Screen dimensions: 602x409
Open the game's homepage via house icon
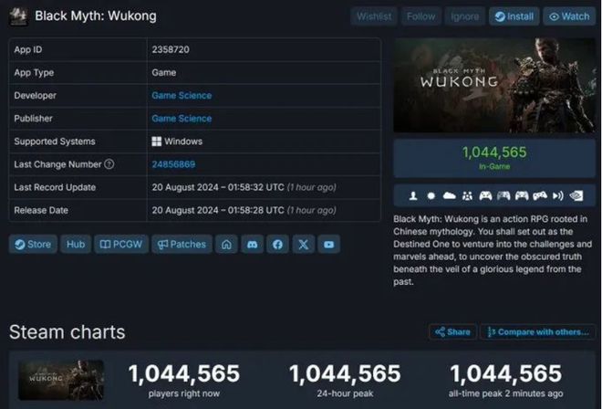click(226, 245)
